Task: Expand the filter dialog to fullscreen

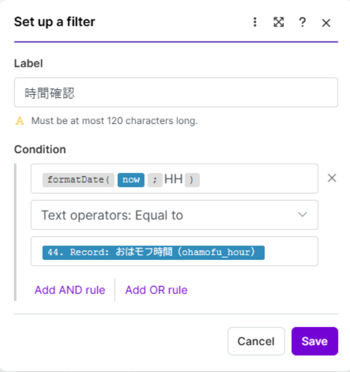Action: tap(279, 22)
